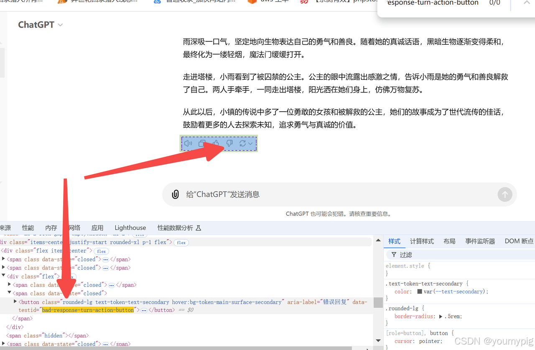Click the regenerate response icon
The width and height of the screenshot is (535, 350).
[x=242, y=143]
